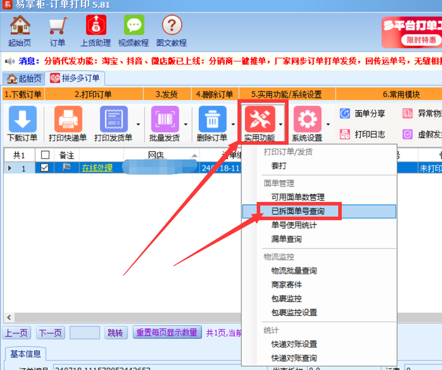
Task: Click the 备注 column header
Action: click(x=67, y=155)
